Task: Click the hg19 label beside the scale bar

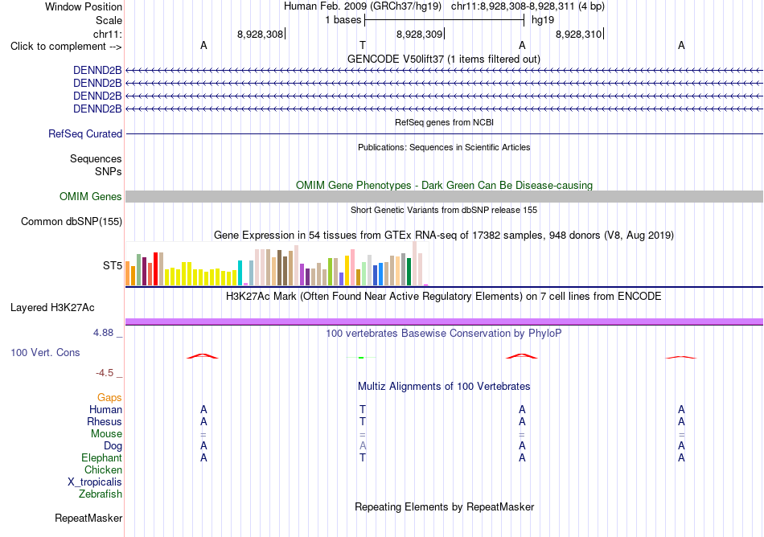Action: [x=543, y=20]
